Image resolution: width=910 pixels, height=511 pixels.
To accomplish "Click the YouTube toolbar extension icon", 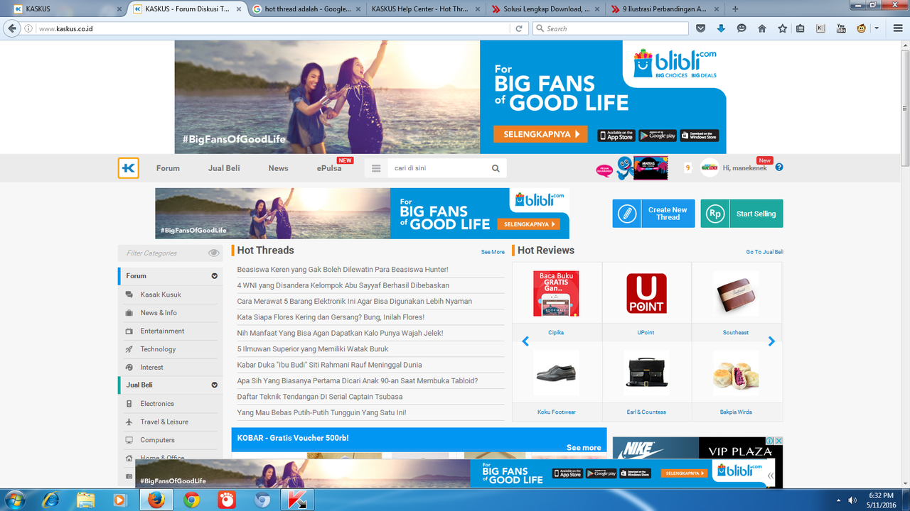I will click(x=841, y=28).
